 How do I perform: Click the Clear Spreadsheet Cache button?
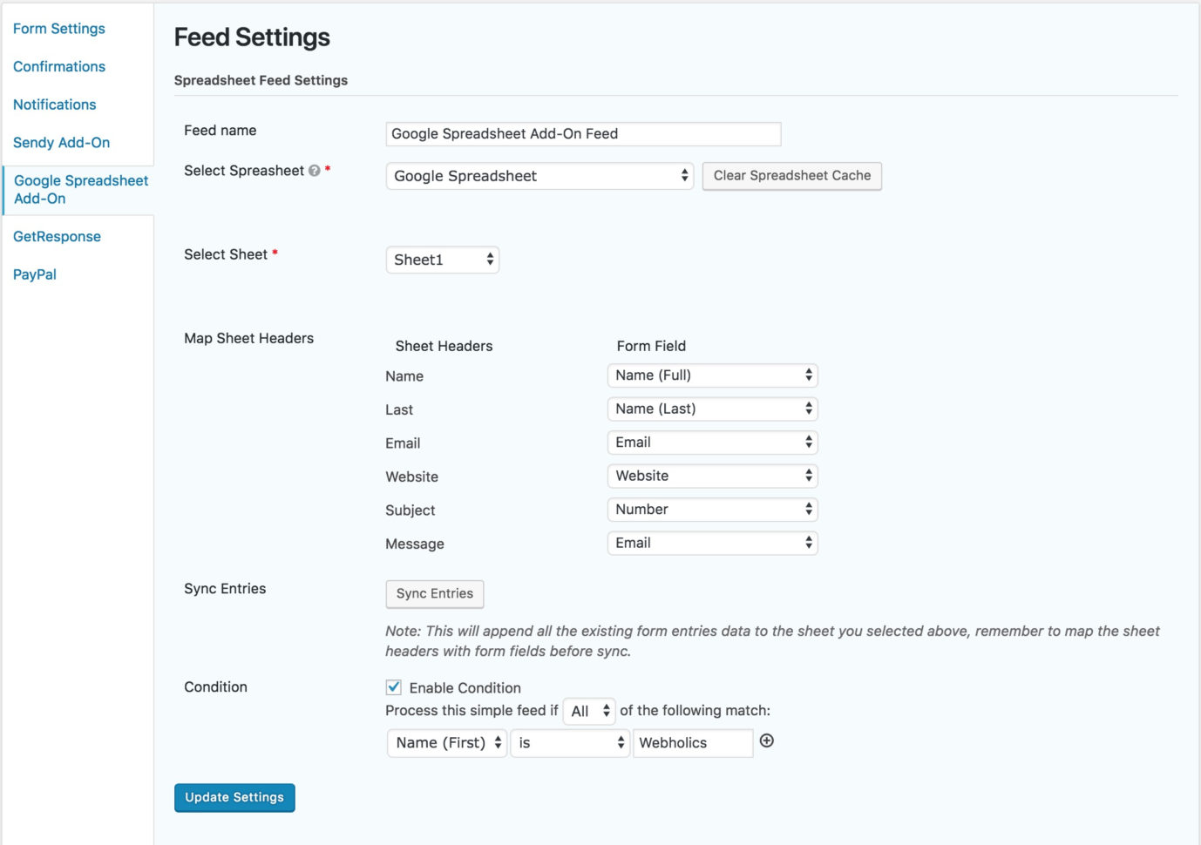coord(790,175)
